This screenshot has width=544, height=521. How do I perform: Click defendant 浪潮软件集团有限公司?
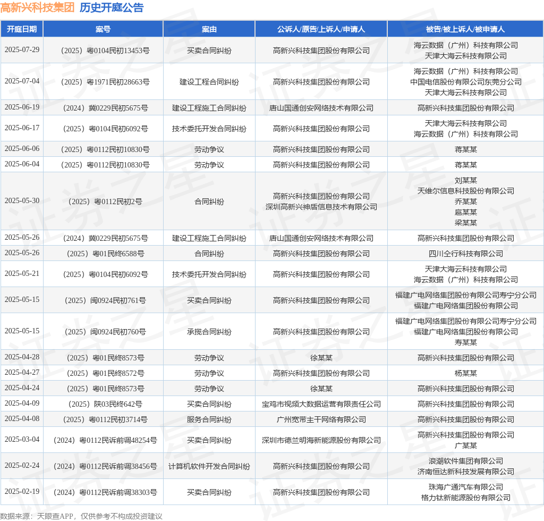coord(465,461)
